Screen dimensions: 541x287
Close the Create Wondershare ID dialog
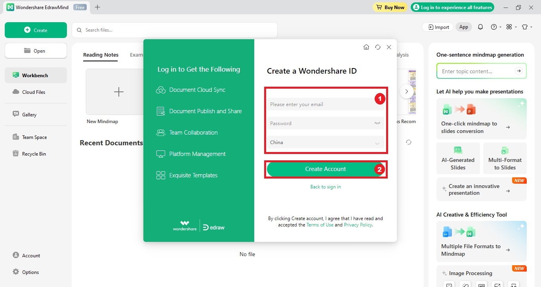389,47
